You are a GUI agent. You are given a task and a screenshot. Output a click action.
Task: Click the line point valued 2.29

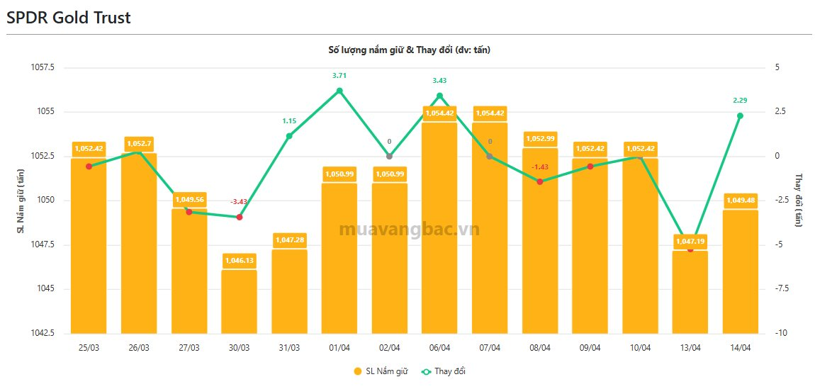[740, 115]
